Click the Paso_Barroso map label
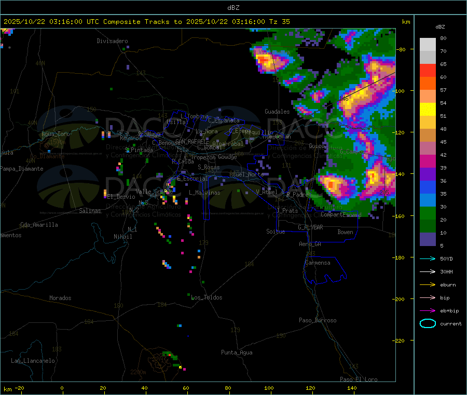The width and height of the screenshot is (467, 395). (x=318, y=320)
